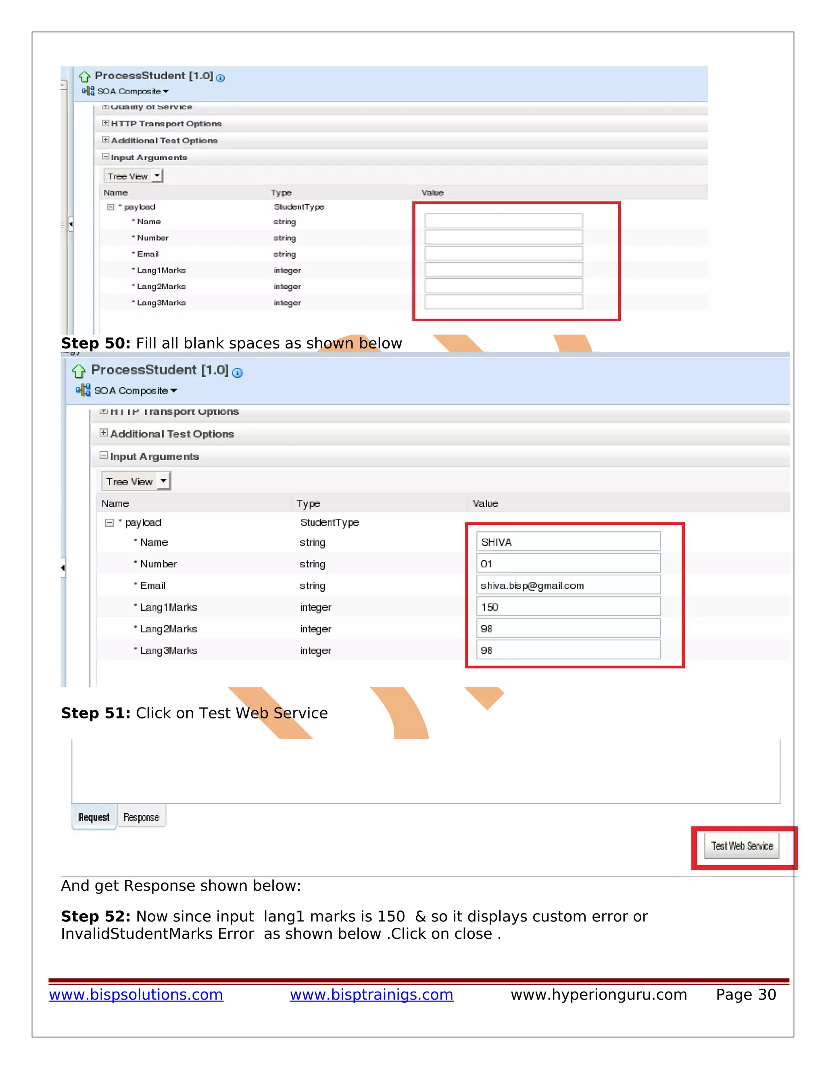This screenshot has width=826, height=1069.
Task: Click upper SOA Composite component icon
Action: pyautogui.click(x=89, y=91)
